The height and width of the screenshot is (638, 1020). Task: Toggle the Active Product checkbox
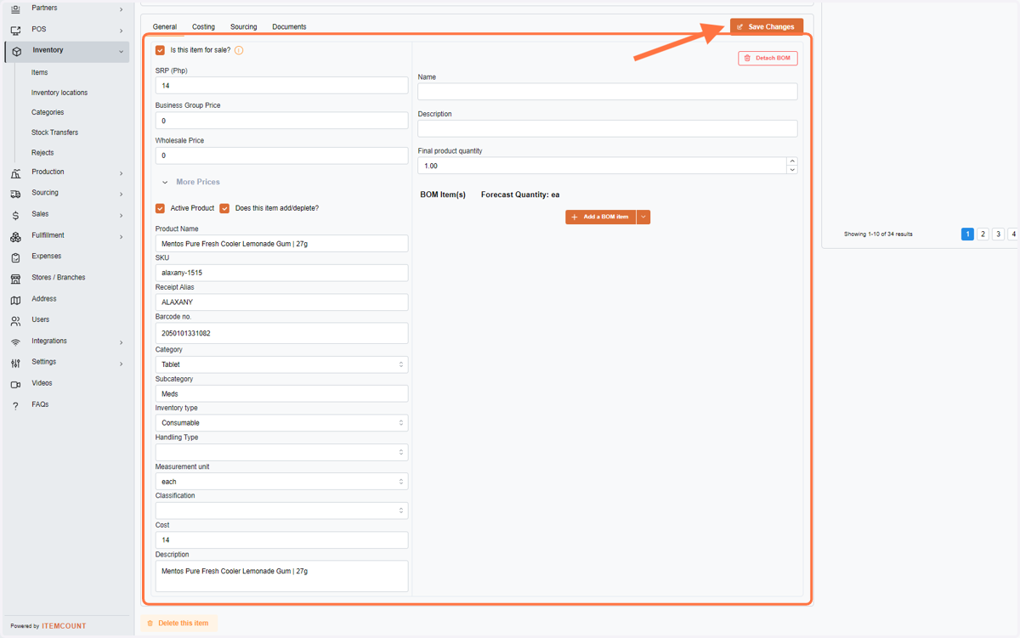point(161,208)
